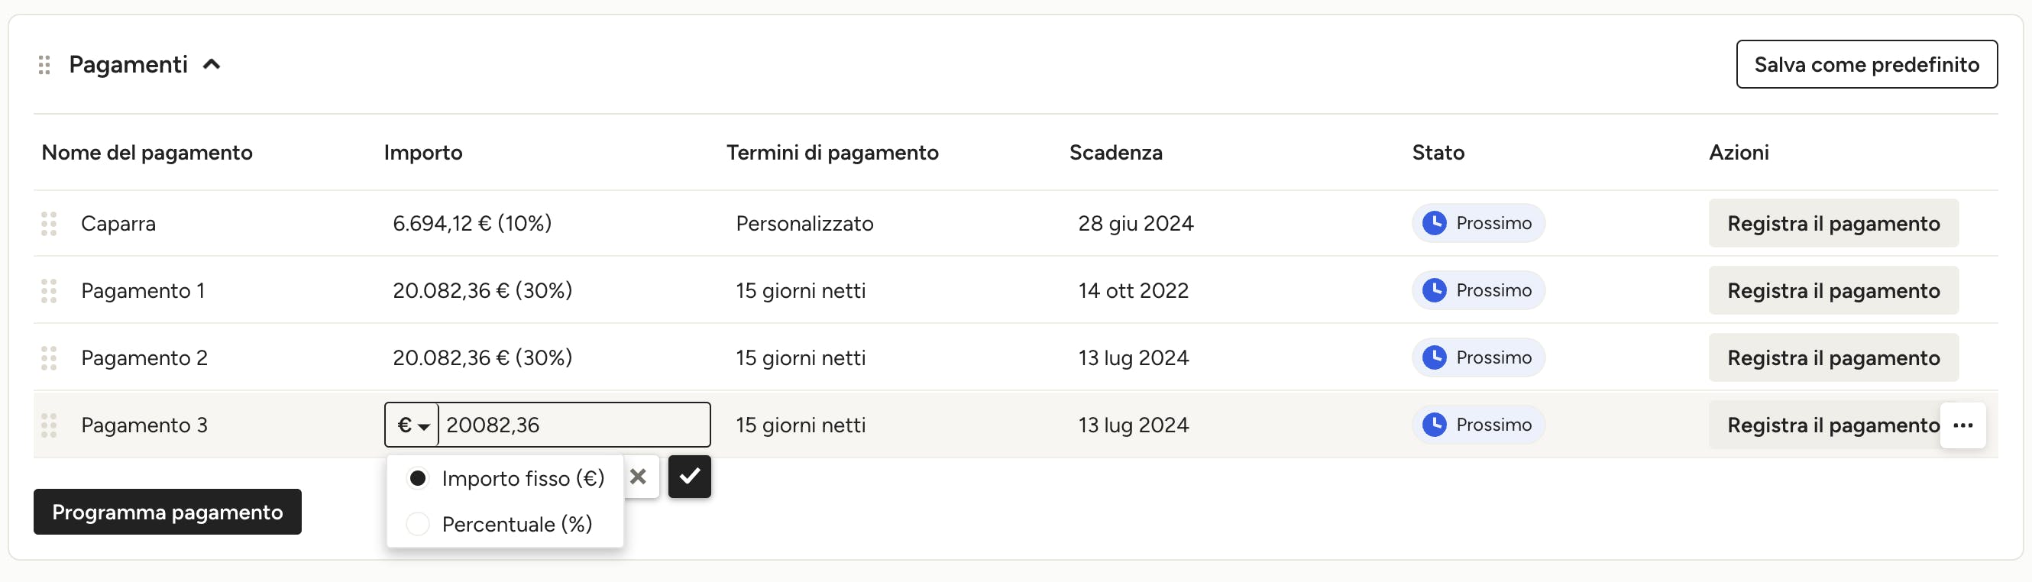This screenshot has width=2032, height=582.
Task: Click the Pagamento 1 row drag handle
Action: (x=49, y=291)
